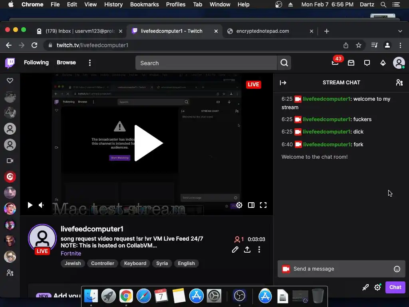Viewport: 409px width, 307px height.
Task: Collapse the stream chat panel
Action: point(283,83)
